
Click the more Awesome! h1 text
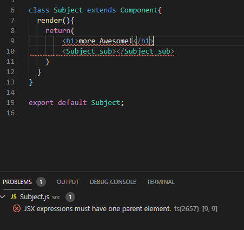(105, 41)
